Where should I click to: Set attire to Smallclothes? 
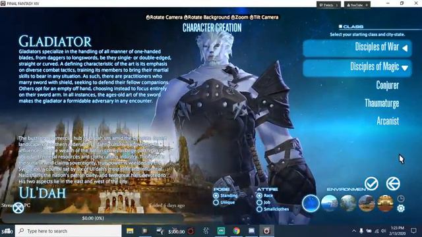coord(272,209)
